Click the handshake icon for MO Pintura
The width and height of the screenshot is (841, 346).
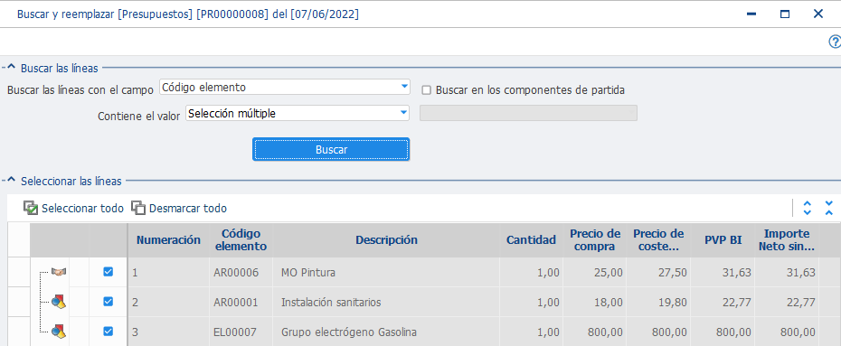click(x=59, y=272)
